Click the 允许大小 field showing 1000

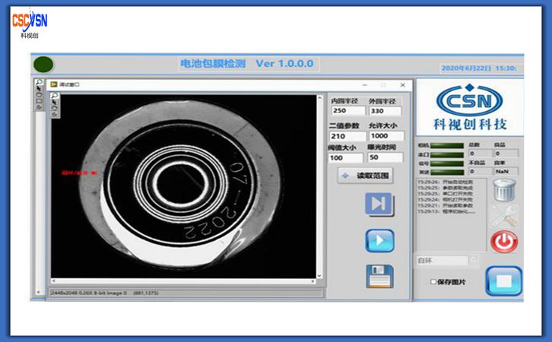(385, 136)
